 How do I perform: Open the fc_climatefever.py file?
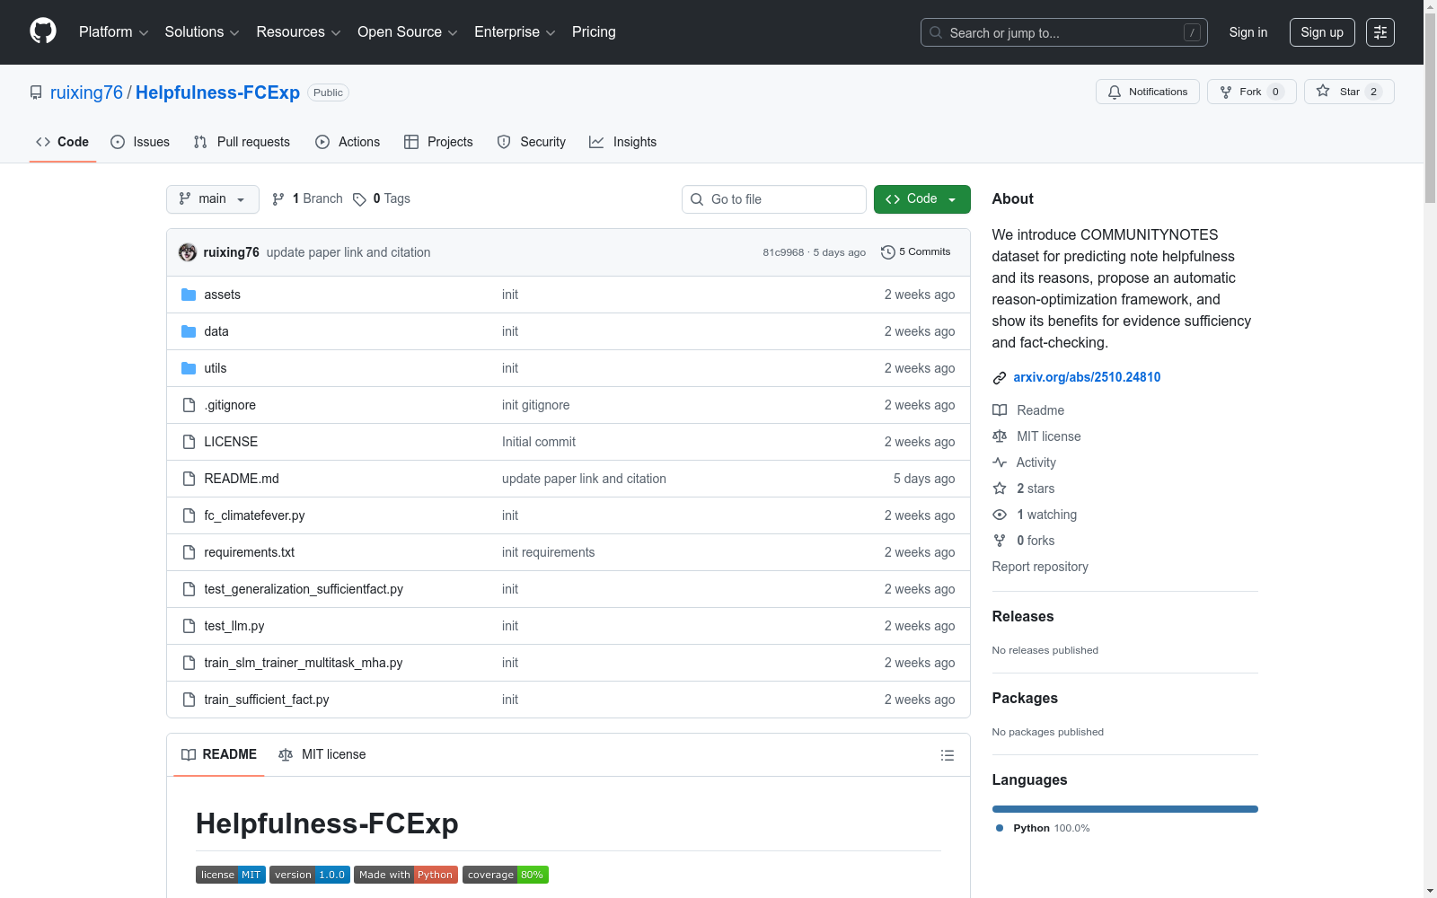(254, 515)
